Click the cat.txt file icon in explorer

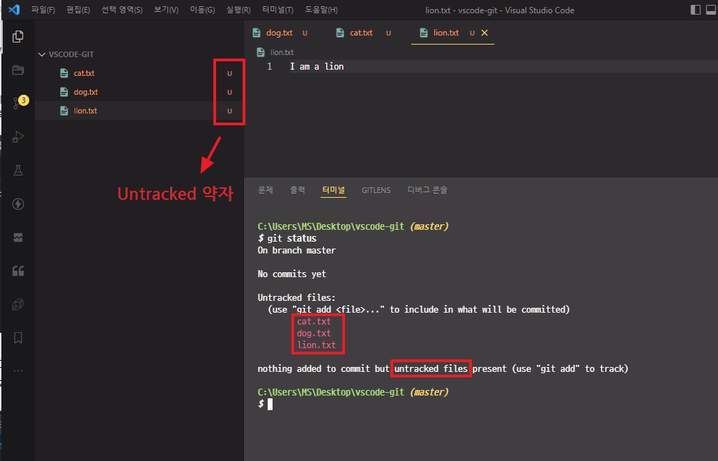click(x=65, y=73)
